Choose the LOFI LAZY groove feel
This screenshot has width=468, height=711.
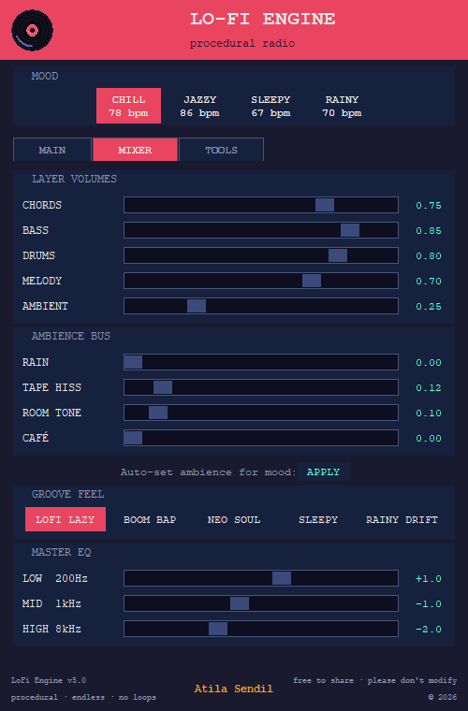point(66,519)
